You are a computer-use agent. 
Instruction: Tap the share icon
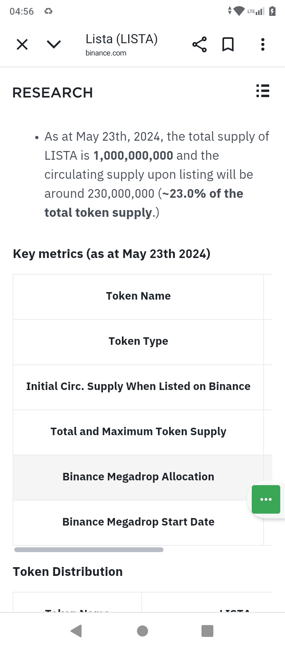point(199,44)
